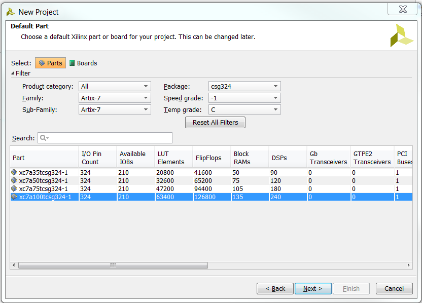The height and width of the screenshot is (303, 422).
Task: Click Reset All Filters button
Action: tap(215, 122)
